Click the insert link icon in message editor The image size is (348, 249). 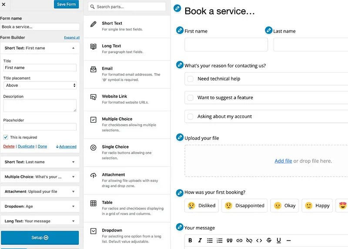pos(239,240)
